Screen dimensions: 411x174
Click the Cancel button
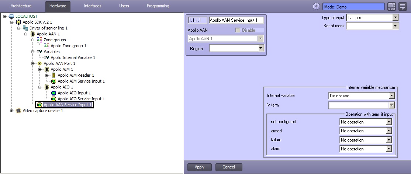[x=229, y=167]
